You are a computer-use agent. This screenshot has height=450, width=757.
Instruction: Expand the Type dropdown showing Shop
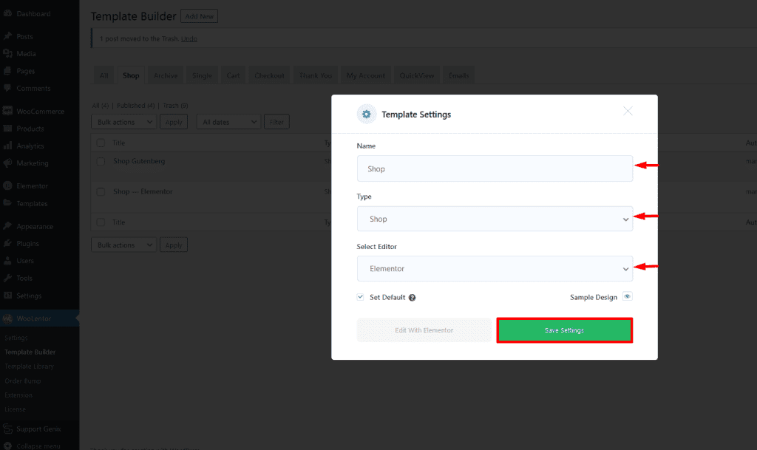point(495,219)
